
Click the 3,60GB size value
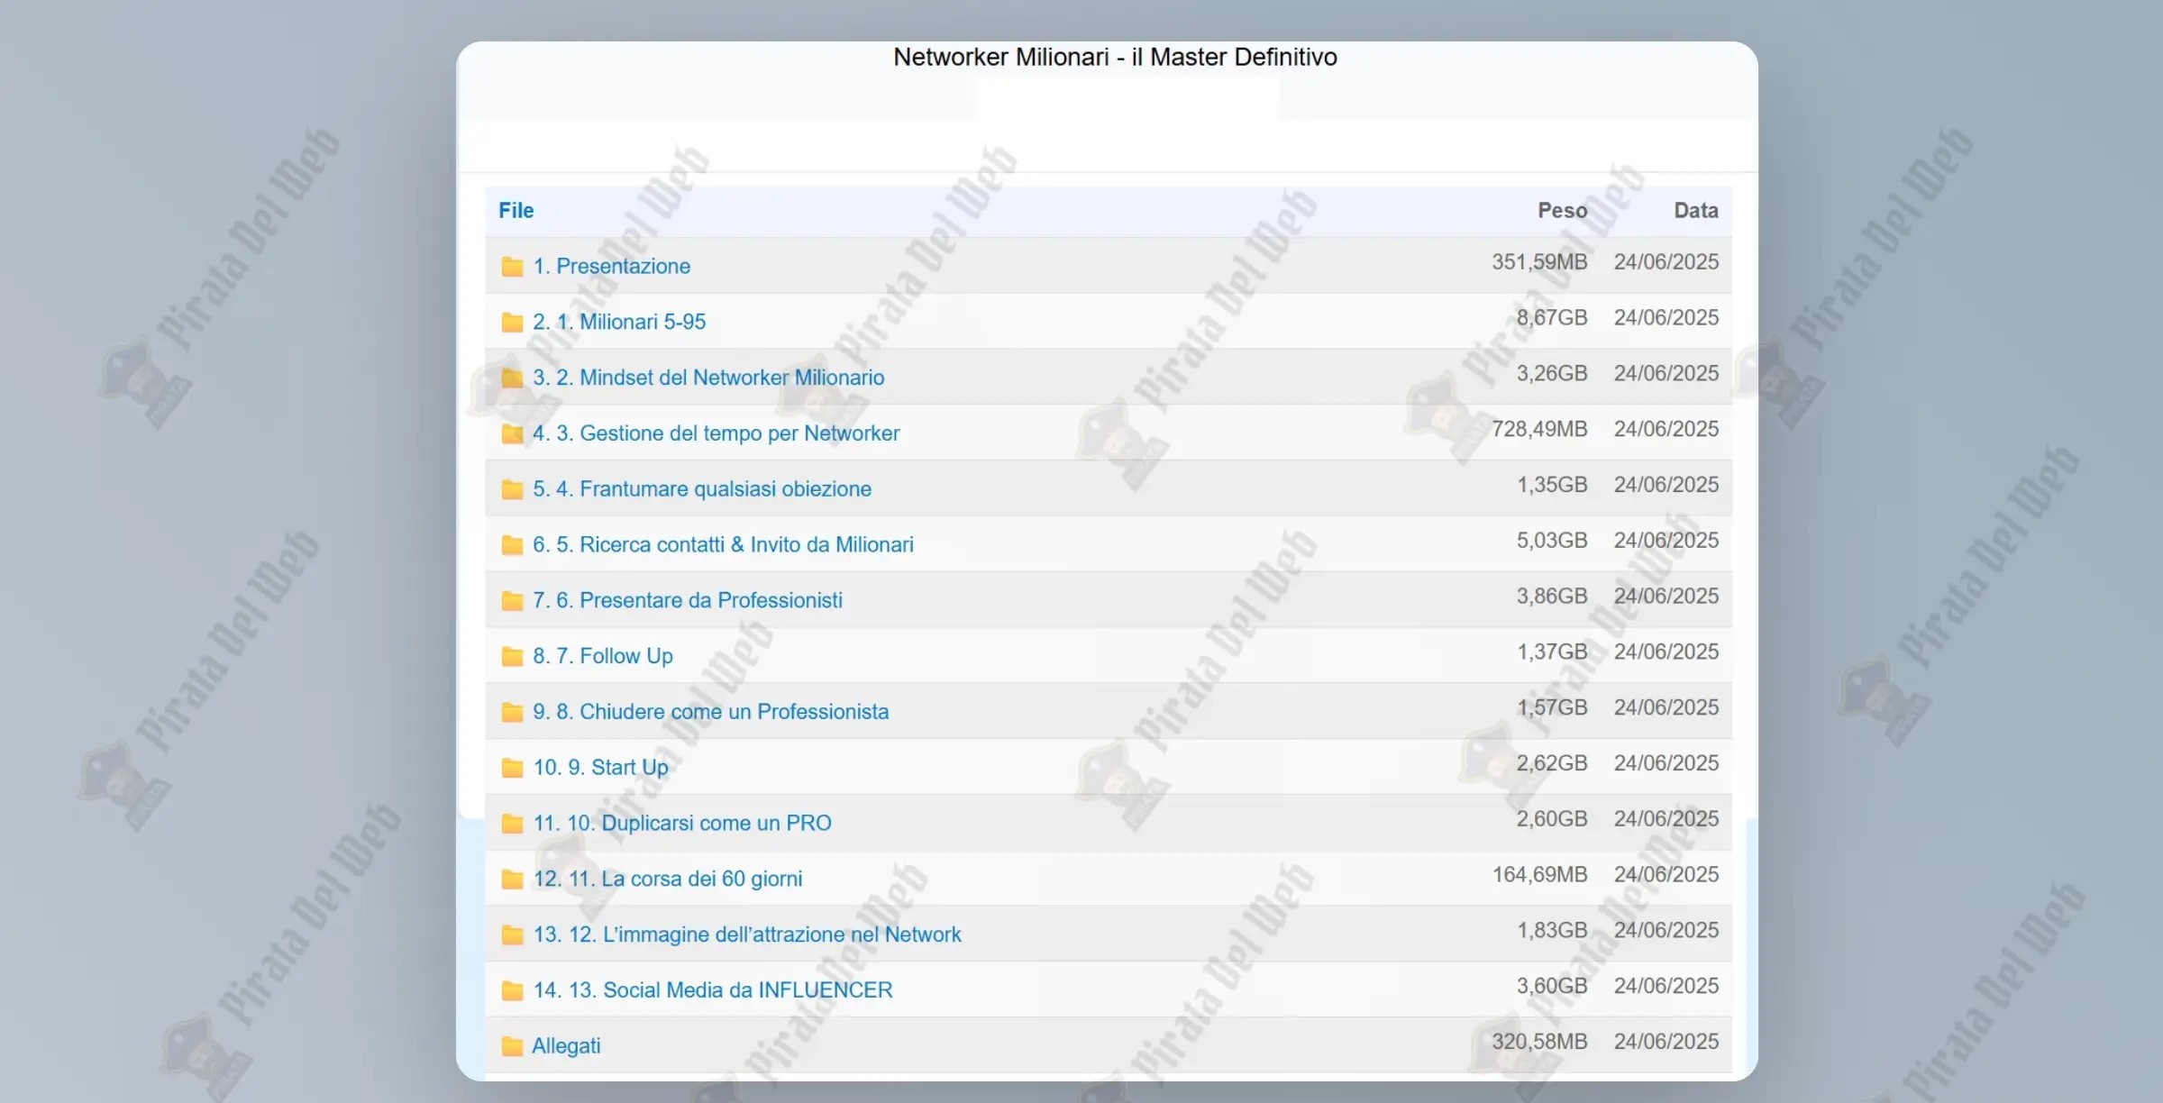click(1552, 987)
